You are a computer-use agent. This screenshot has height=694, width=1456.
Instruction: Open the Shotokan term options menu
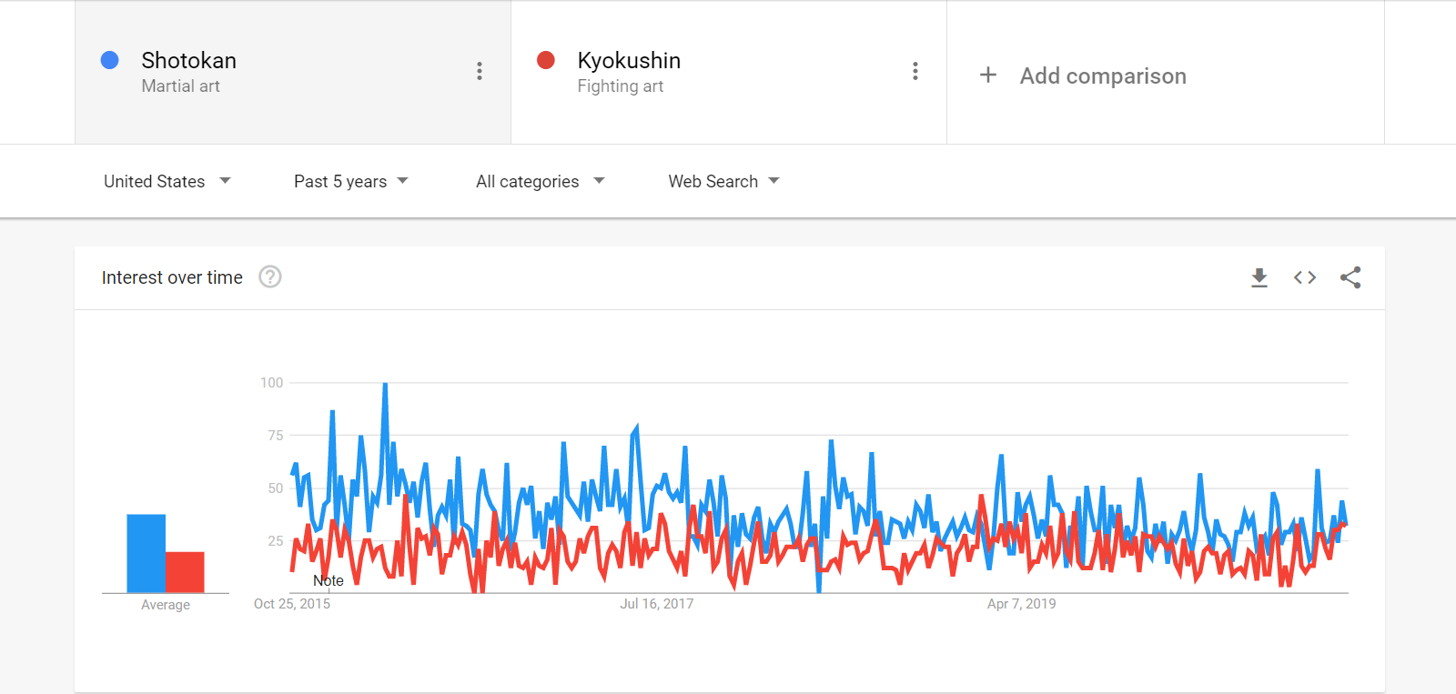tap(480, 71)
